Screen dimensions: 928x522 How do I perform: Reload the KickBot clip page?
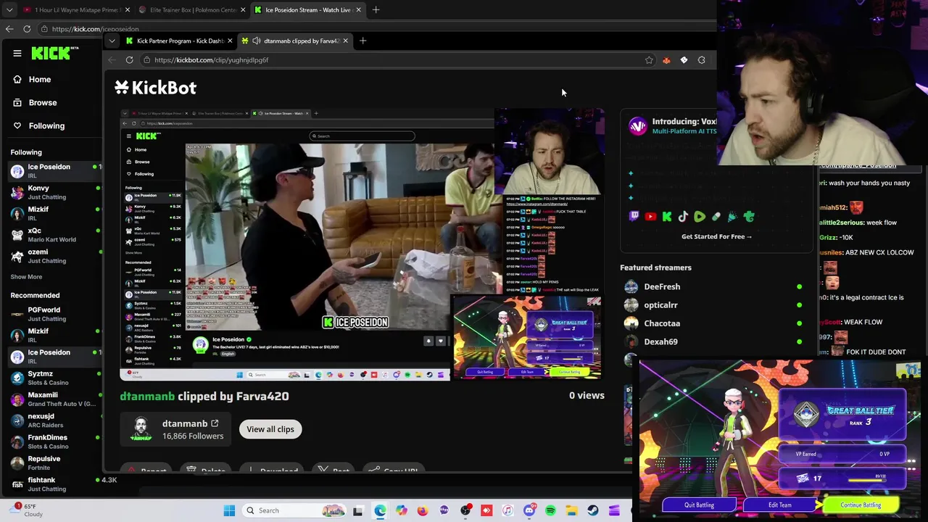coord(129,60)
